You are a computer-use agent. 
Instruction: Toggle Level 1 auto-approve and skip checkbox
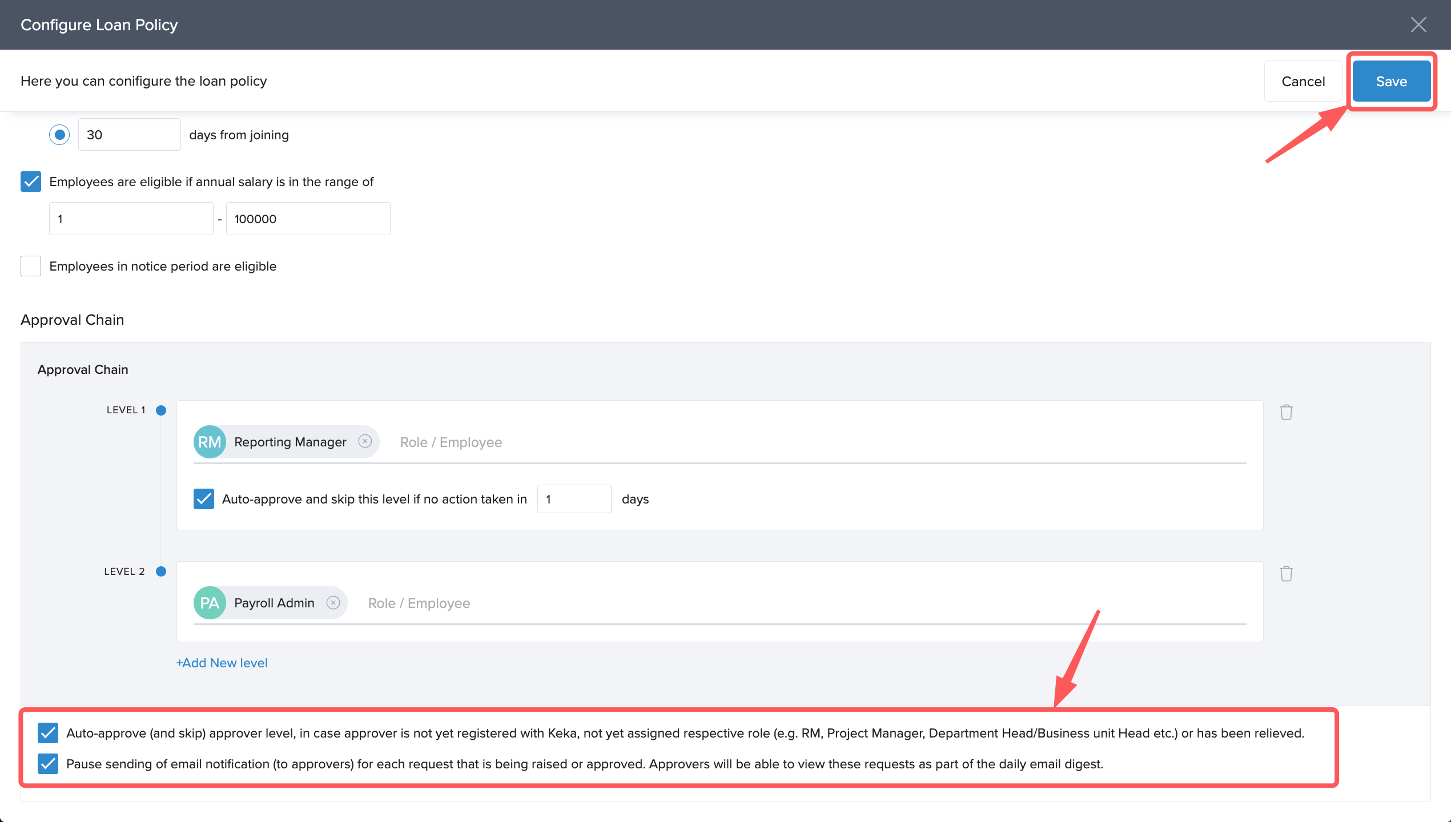pyautogui.click(x=204, y=499)
